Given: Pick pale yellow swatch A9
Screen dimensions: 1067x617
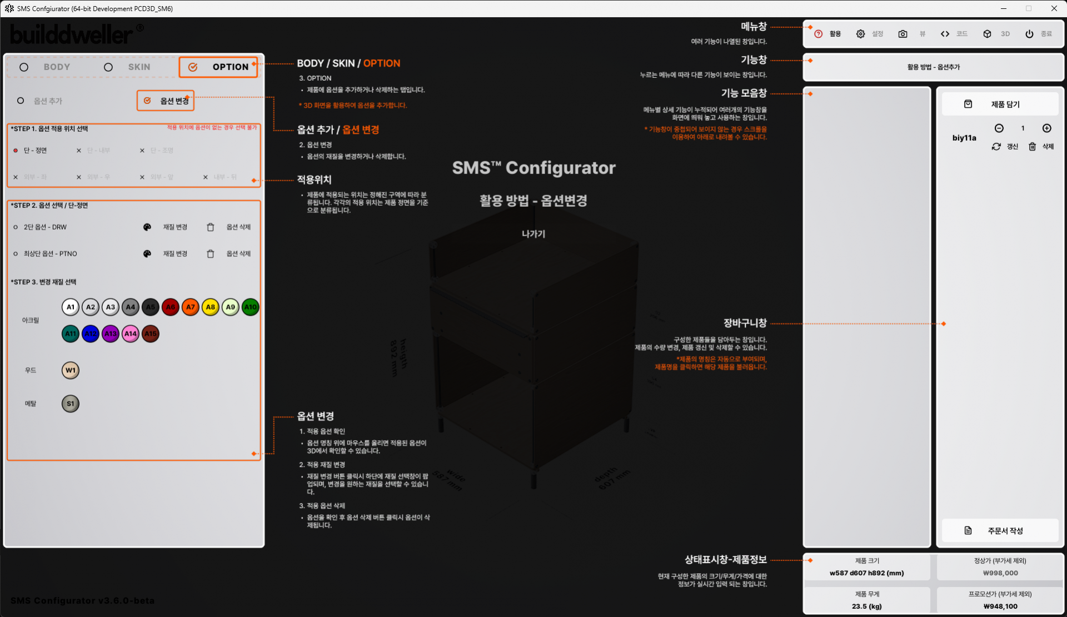Looking at the screenshot, I should [x=231, y=307].
